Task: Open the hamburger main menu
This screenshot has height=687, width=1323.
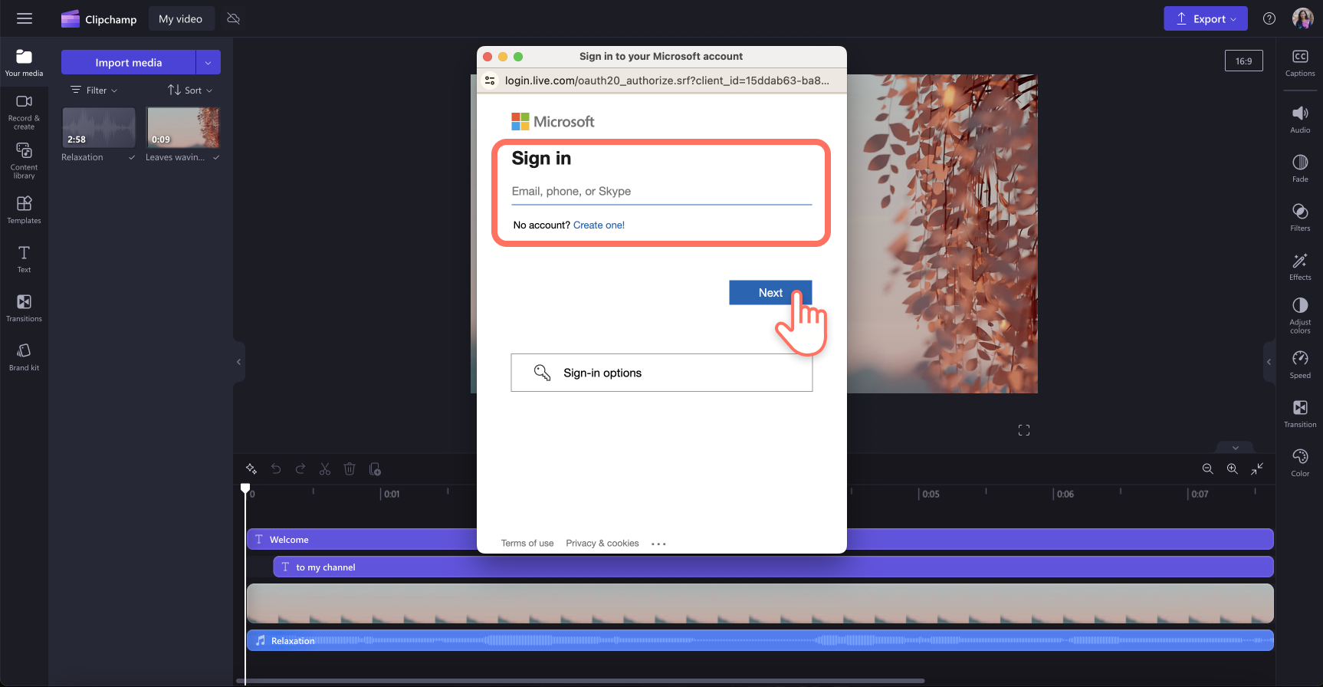Action: (25, 18)
